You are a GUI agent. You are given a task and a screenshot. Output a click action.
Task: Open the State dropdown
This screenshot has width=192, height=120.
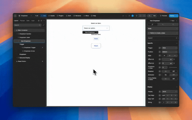coord(163,29)
